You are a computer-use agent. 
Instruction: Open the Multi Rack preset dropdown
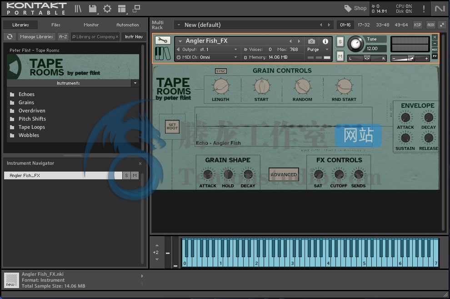pyautogui.click(x=179, y=25)
